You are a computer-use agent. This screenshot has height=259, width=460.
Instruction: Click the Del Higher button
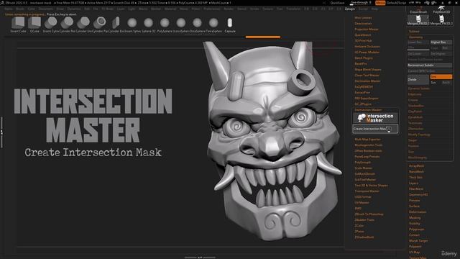(x=441, y=54)
